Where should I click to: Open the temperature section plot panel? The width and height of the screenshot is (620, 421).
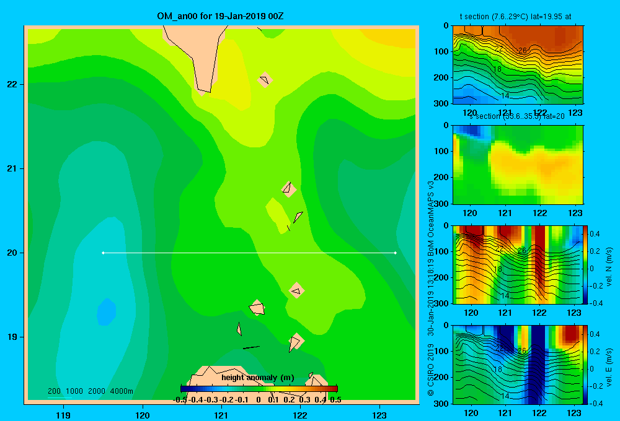pos(518,64)
